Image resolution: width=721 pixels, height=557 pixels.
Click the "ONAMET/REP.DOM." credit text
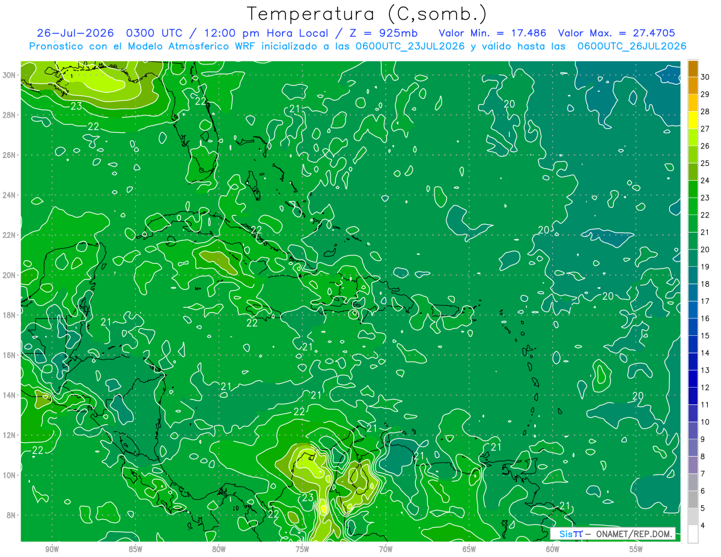634,534
